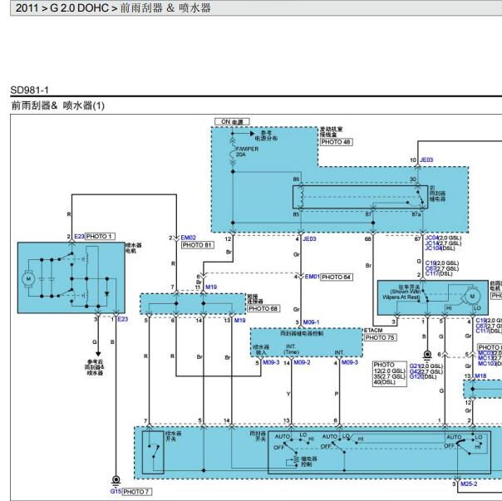This screenshot has height=501, width=502.
Task: Open the JE03 link beside pin 10
Action: [x=426, y=160]
